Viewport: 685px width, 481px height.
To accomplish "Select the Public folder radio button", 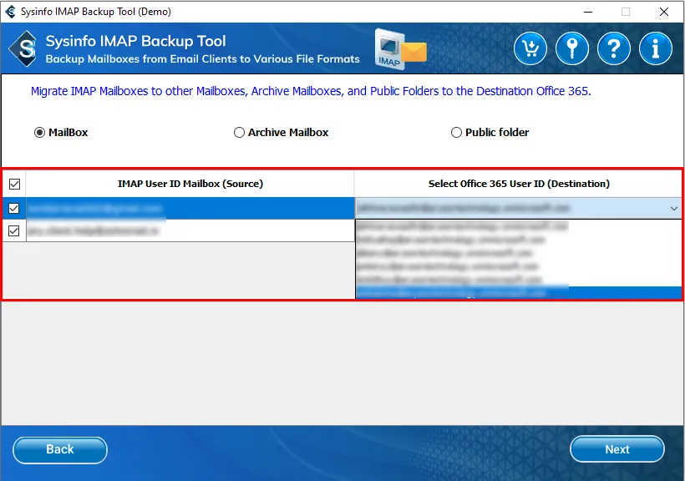I will (456, 132).
